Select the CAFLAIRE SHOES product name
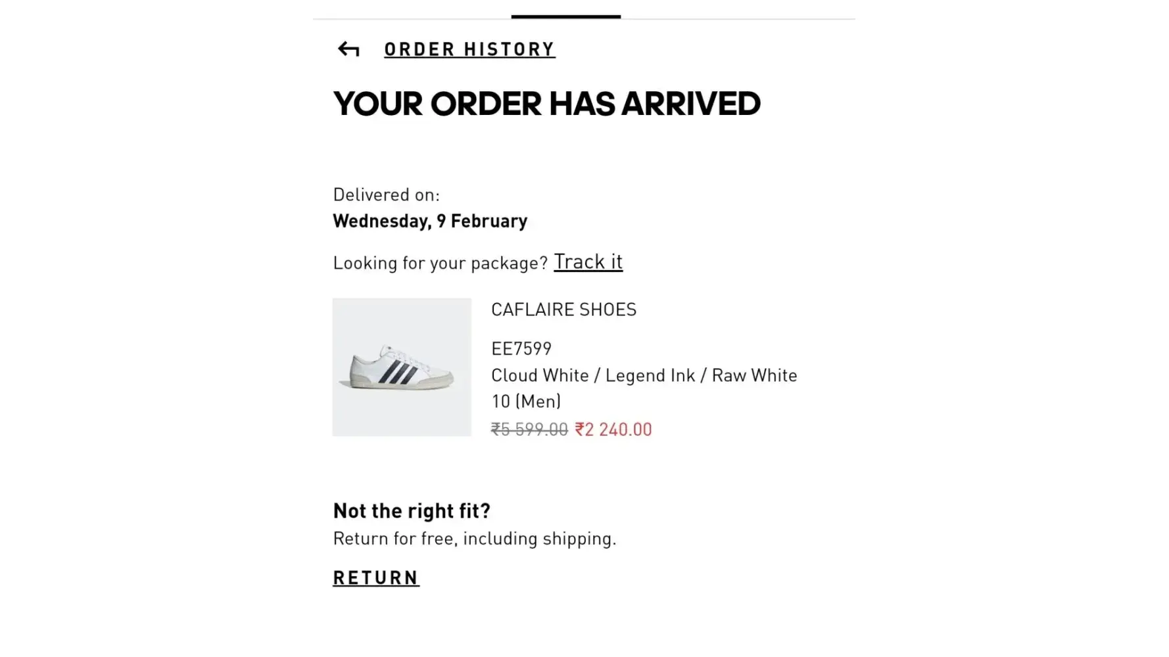Viewport: 1169px width, 657px height. 563,309
